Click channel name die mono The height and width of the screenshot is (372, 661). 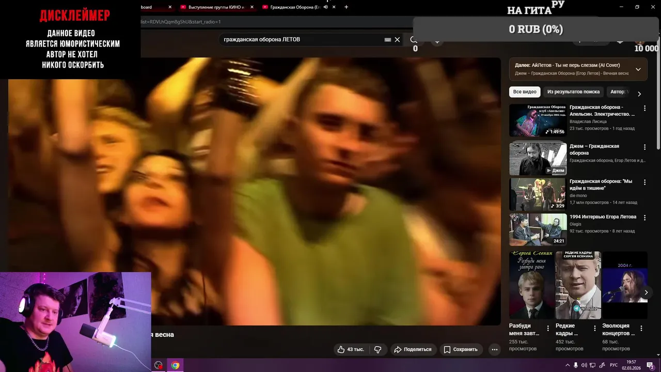578,195
